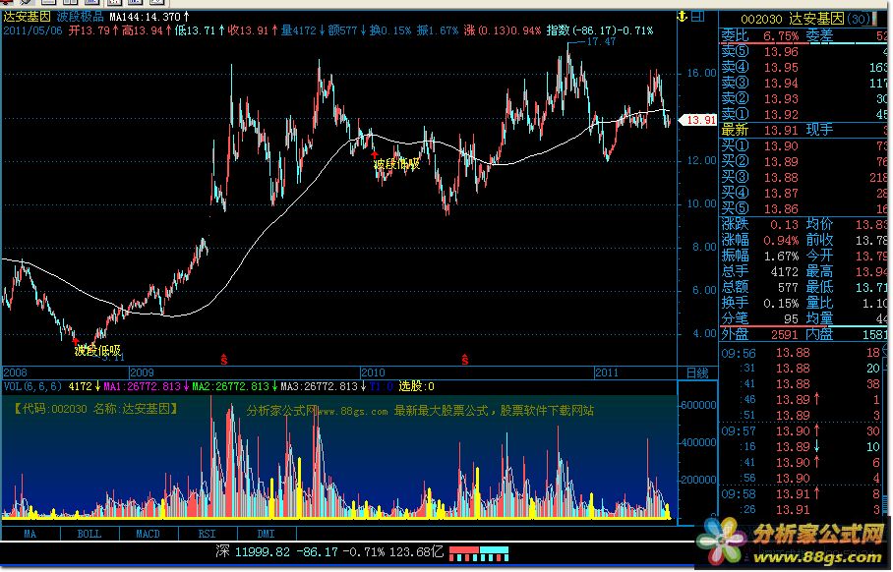
Task: Click the 买① 13.90 bid row
Action: point(804,146)
